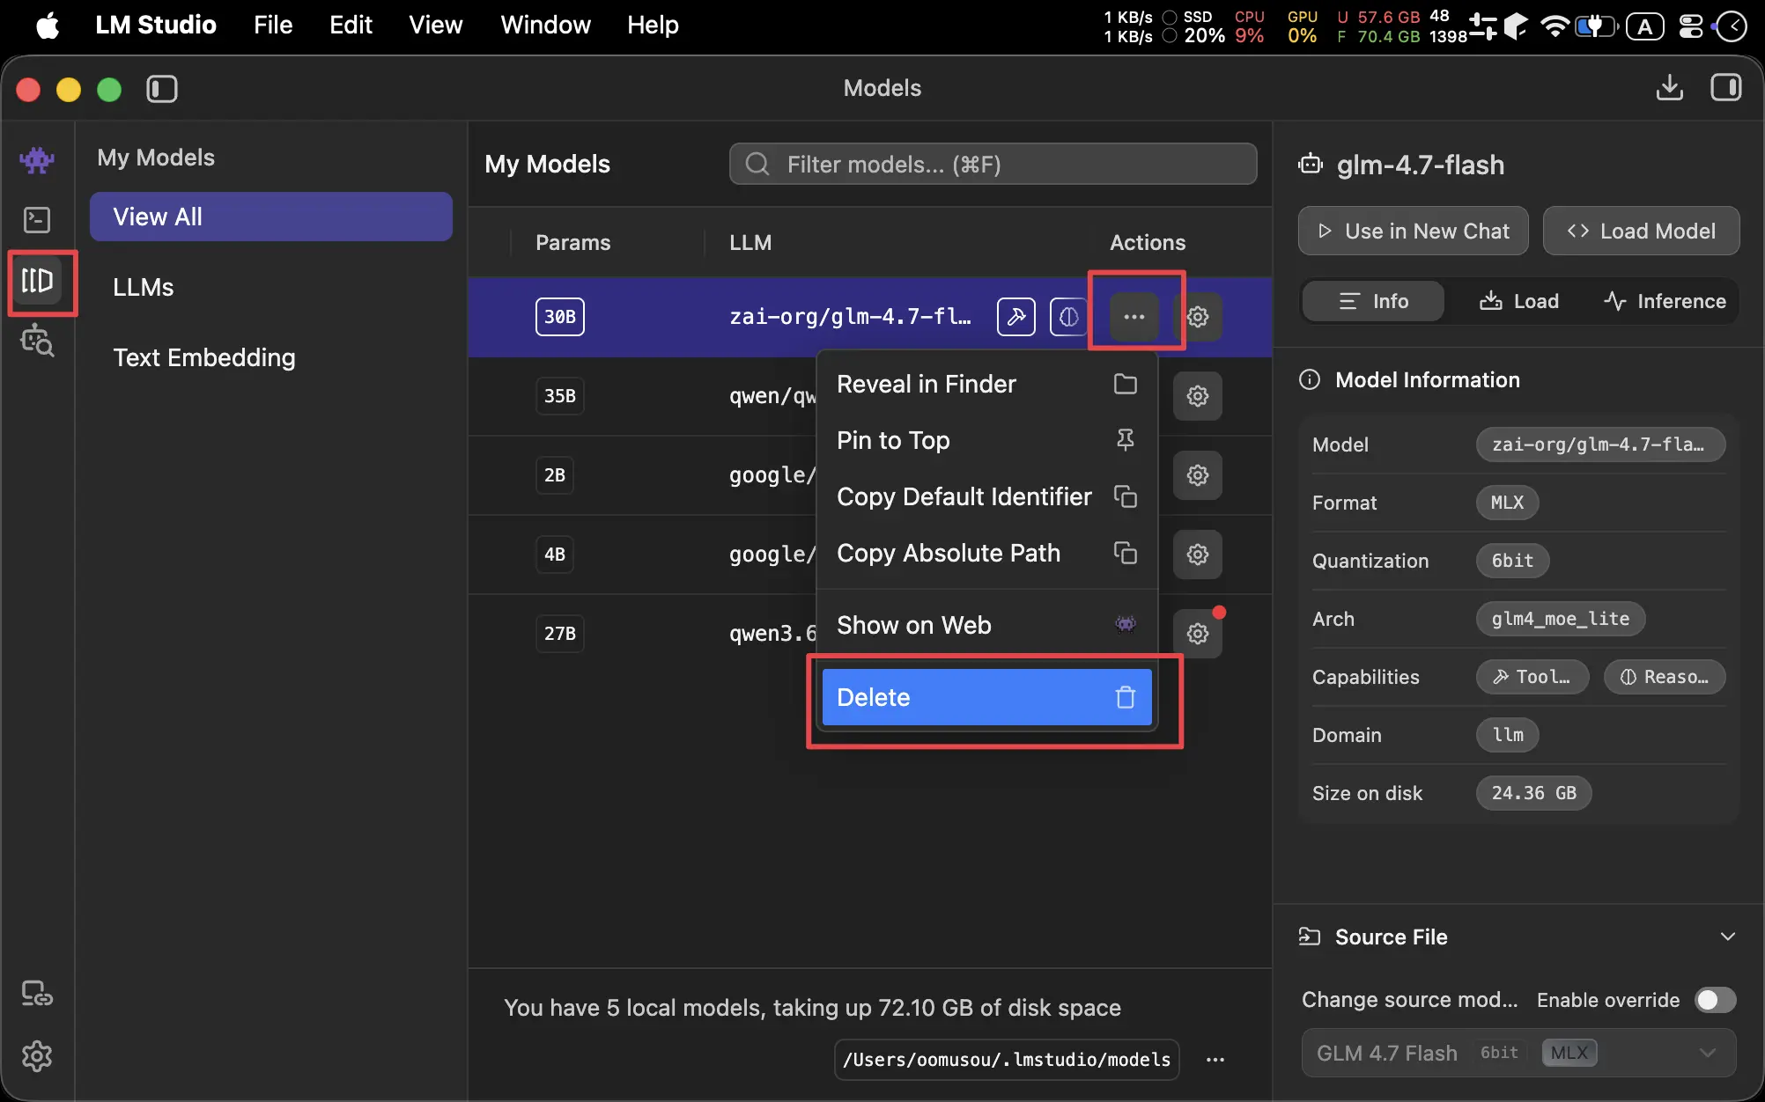The width and height of the screenshot is (1765, 1102).
Task: Select the zai-org/glm-4.7-fl… model name
Action: coord(850,317)
